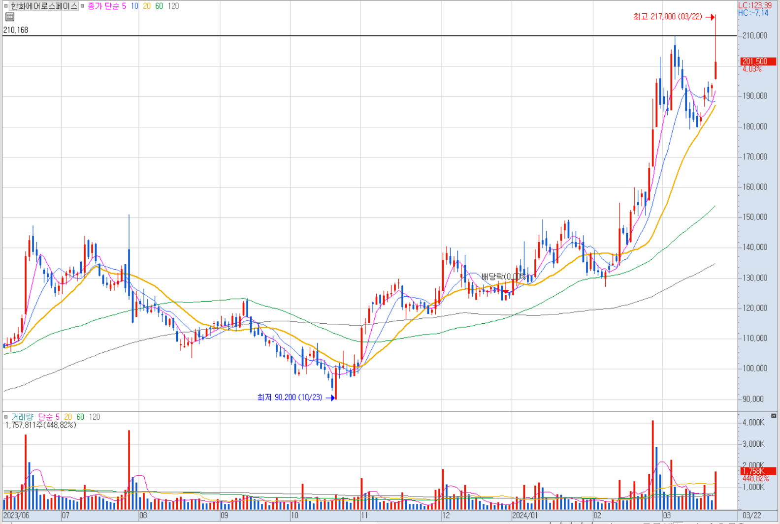
Task: Click the 1,757,811주(448.82%) volume readout
Action: coord(40,425)
